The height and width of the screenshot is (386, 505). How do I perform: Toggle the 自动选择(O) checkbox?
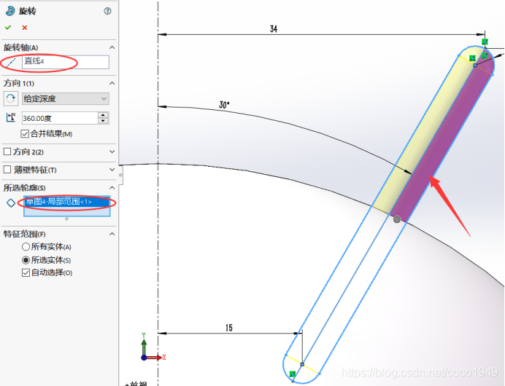(26, 273)
